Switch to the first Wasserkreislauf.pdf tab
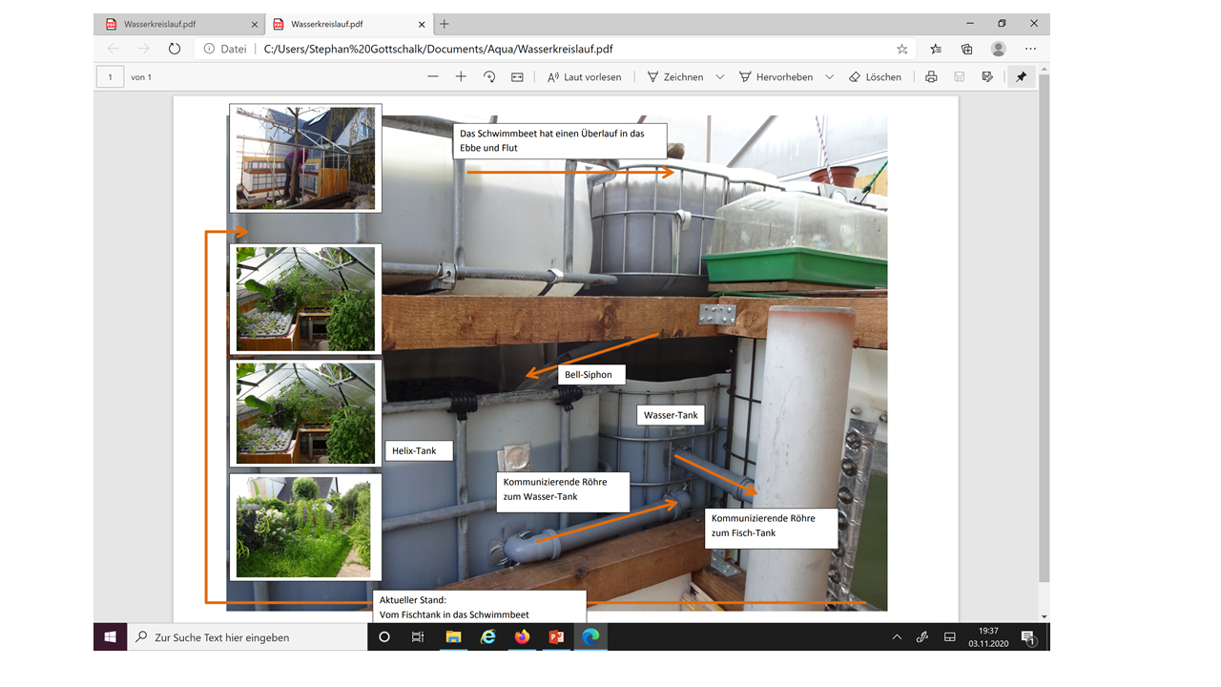Viewport: 1221px width, 687px height. click(159, 24)
